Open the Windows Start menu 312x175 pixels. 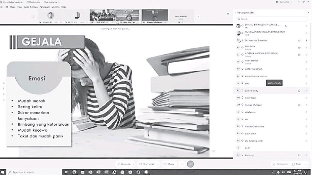[3, 172]
